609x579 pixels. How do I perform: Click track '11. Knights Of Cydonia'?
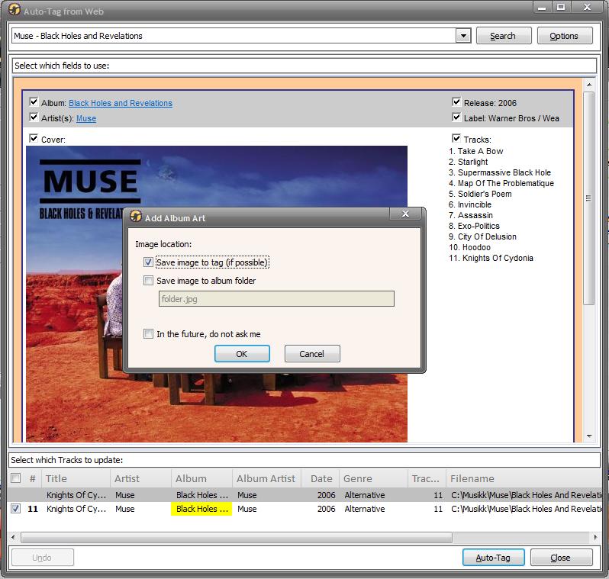tap(491, 258)
